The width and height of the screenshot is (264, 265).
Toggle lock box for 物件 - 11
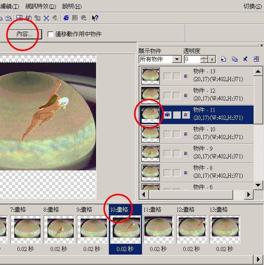(177, 115)
